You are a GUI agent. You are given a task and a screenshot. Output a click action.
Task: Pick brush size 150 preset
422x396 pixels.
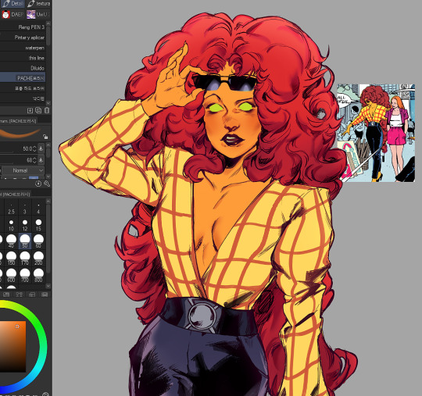[x=11, y=259]
